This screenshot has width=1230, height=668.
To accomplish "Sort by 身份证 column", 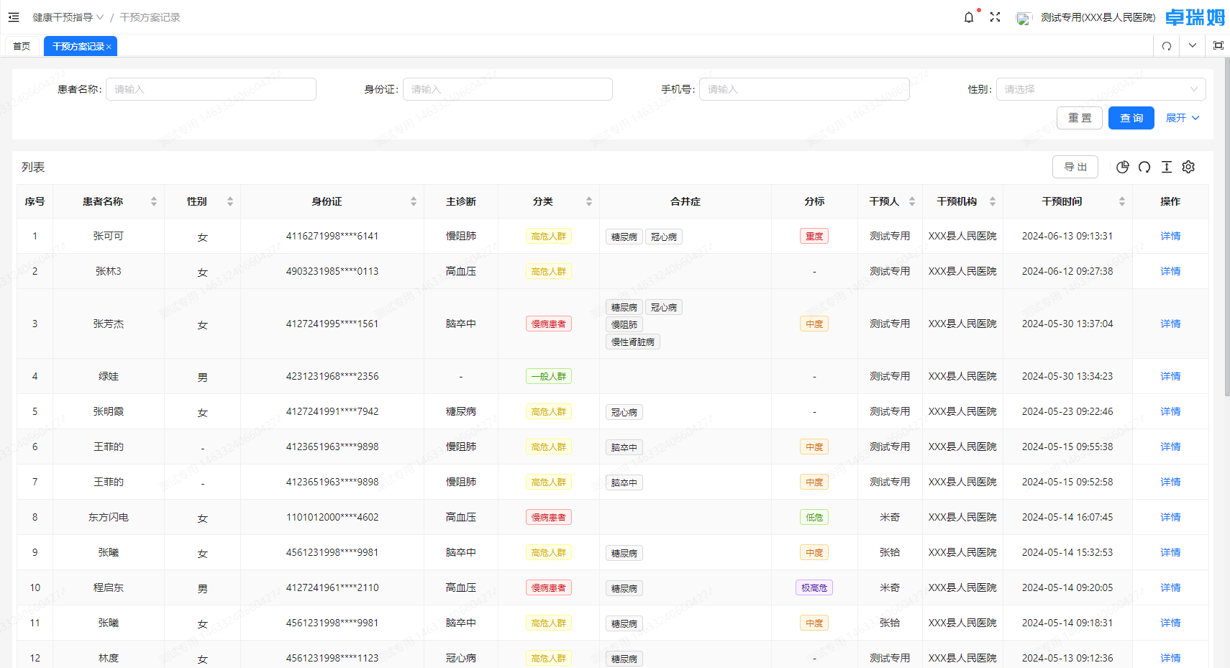I will (414, 201).
